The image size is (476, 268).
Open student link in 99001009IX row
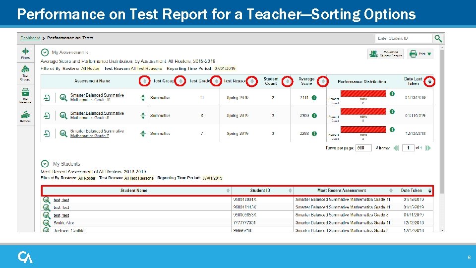pos(61,200)
